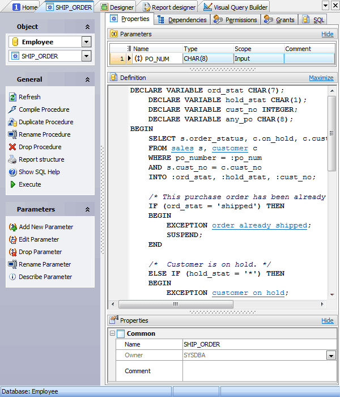Click the Compile Procedure icon
340x397 pixels.
click(x=13, y=109)
